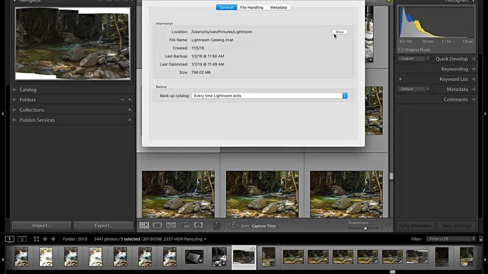
Task: Select the center grid photo below dialog
Action: pyautogui.click(x=262, y=194)
